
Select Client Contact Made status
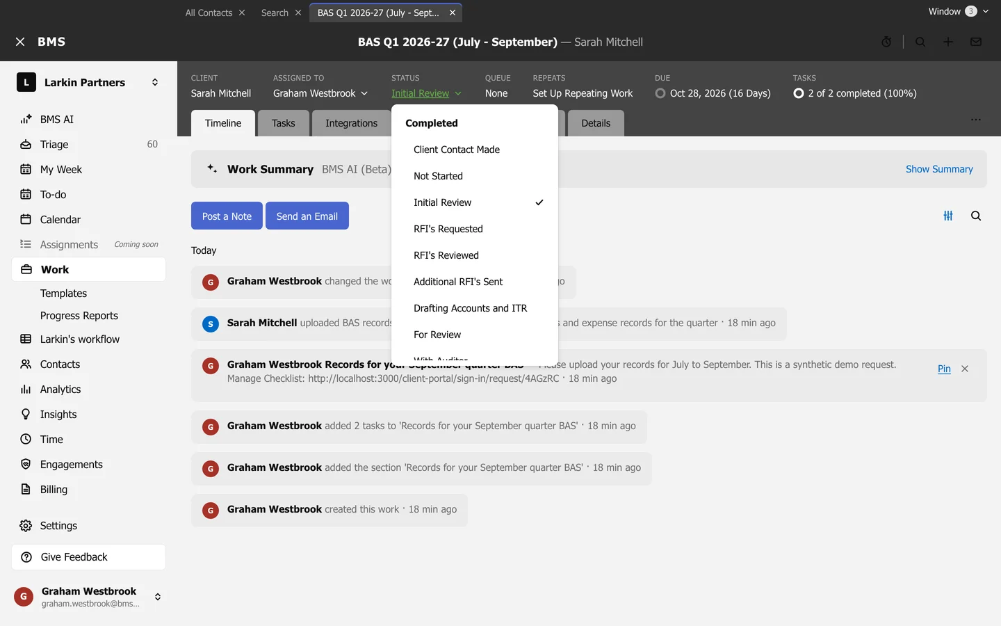pos(475,150)
